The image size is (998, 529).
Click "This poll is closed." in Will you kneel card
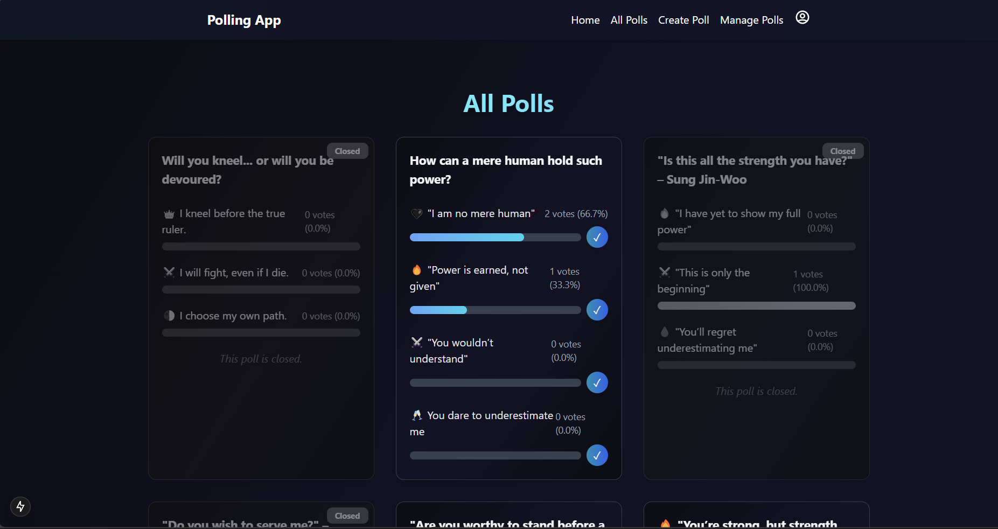[261, 359]
